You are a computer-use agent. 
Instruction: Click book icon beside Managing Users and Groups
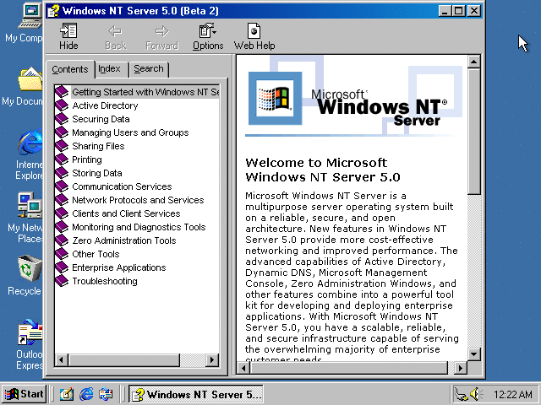62,132
